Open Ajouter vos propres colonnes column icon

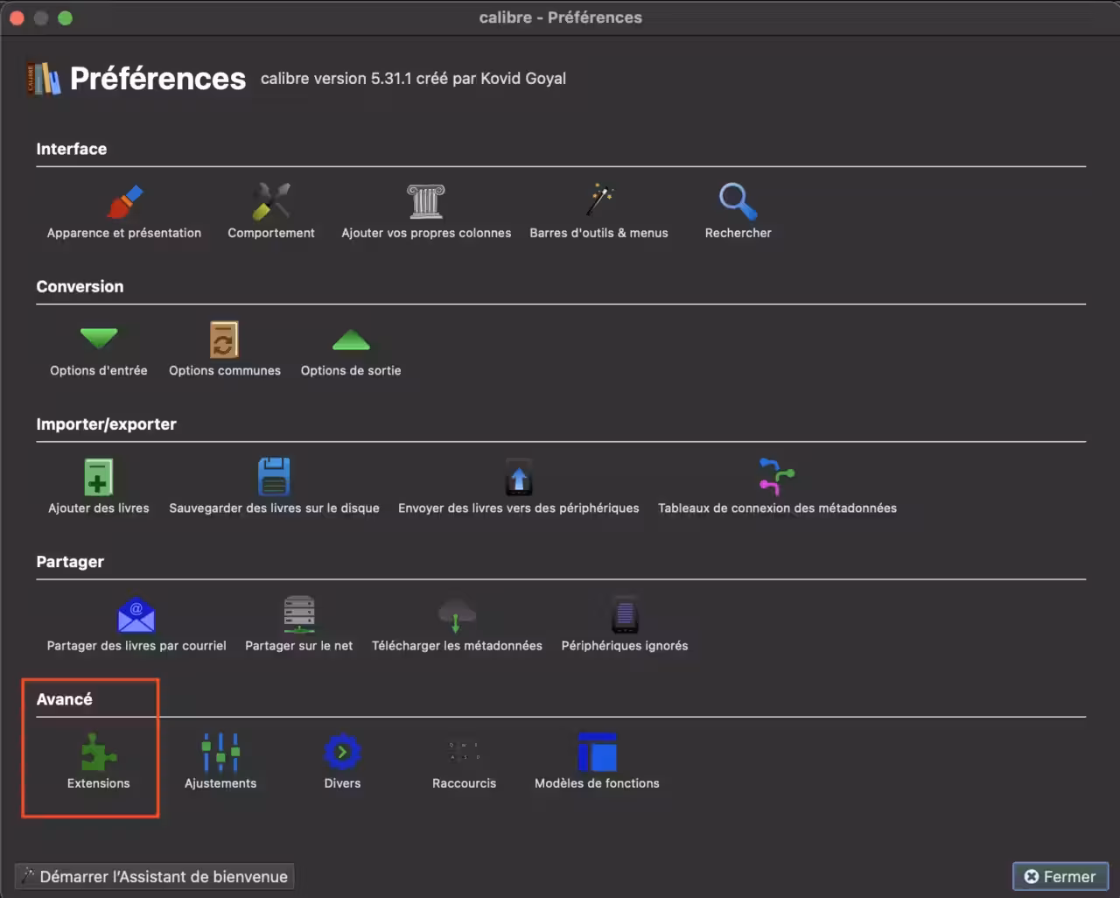[x=426, y=201]
